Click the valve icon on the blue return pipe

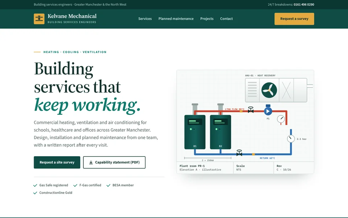239,153
